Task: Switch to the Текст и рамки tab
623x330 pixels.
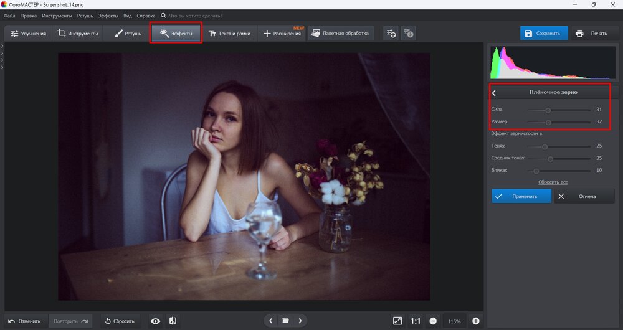Action: click(x=229, y=34)
